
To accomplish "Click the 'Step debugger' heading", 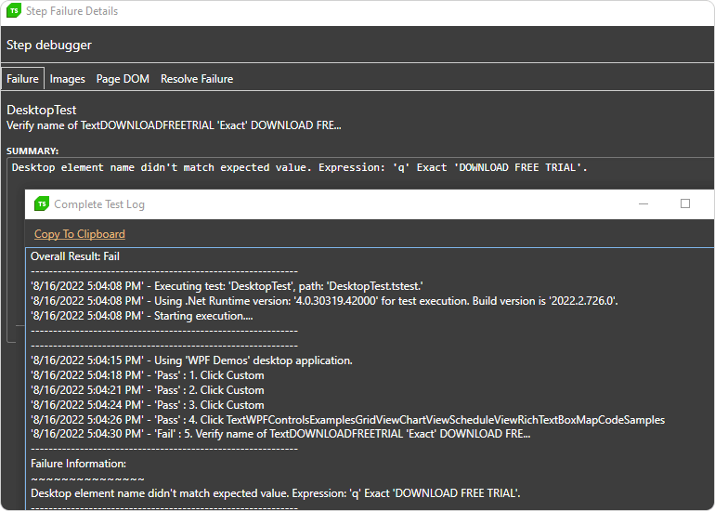I will (49, 46).
